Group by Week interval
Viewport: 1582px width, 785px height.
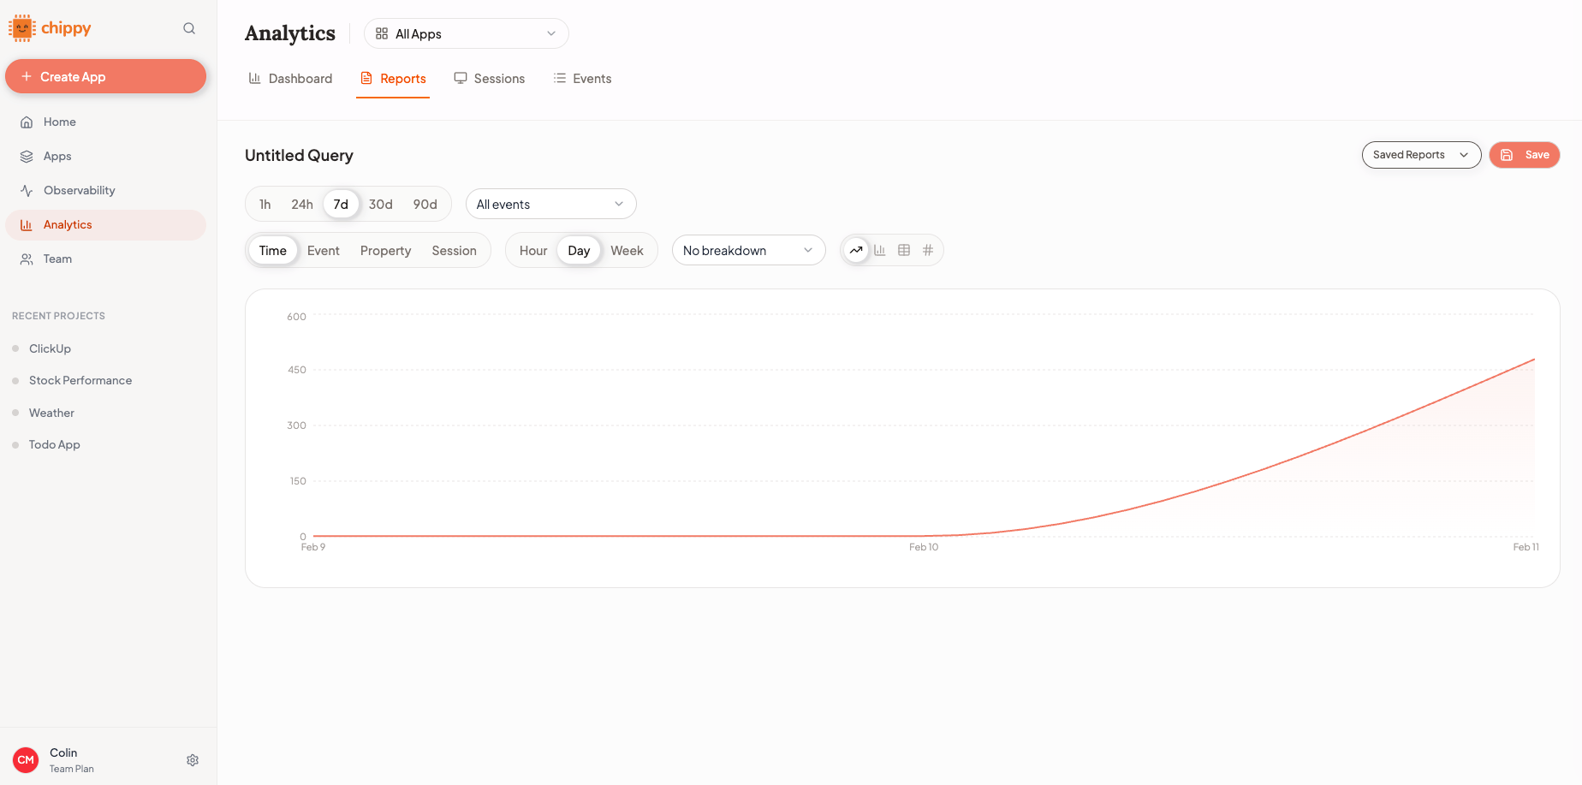click(627, 251)
